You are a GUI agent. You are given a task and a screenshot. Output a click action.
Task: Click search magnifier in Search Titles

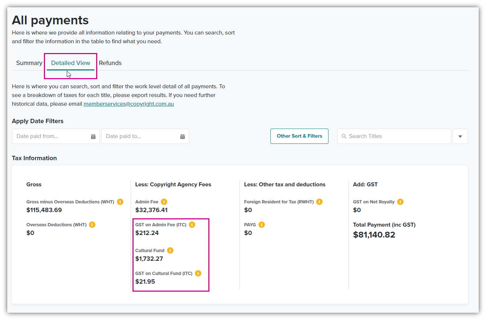tap(344, 136)
